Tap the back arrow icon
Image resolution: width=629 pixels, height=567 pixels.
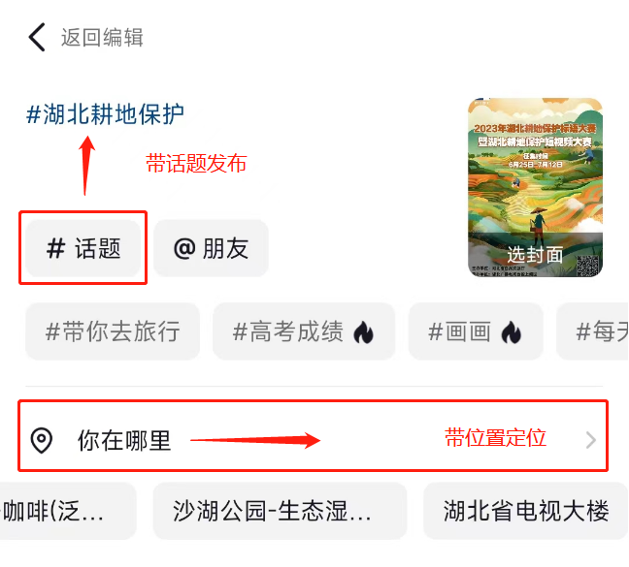(37, 37)
